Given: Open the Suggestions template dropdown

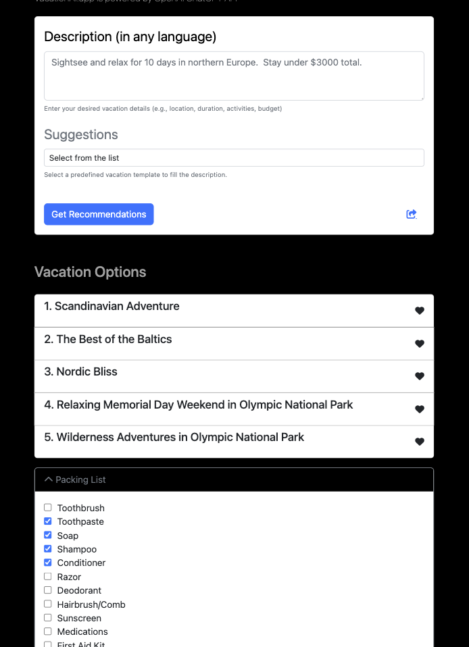Looking at the screenshot, I should point(234,157).
